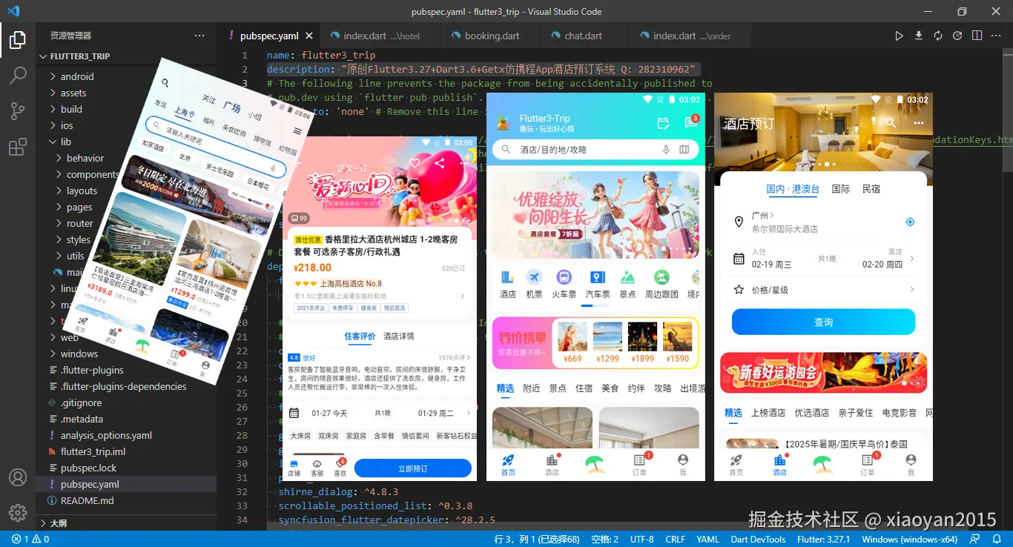Open the Search view in the activity bar
1013x547 pixels.
point(17,75)
